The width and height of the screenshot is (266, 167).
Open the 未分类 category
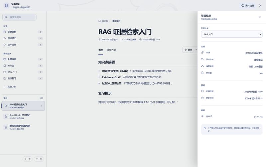pyautogui.click(x=23, y=65)
